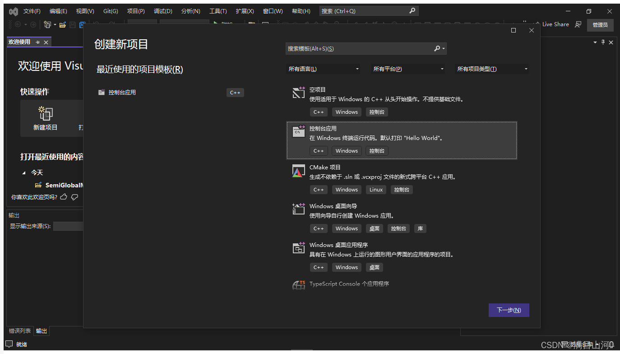
Task: Maximize the 创建新项目 dialog
Action: (x=514, y=30)
